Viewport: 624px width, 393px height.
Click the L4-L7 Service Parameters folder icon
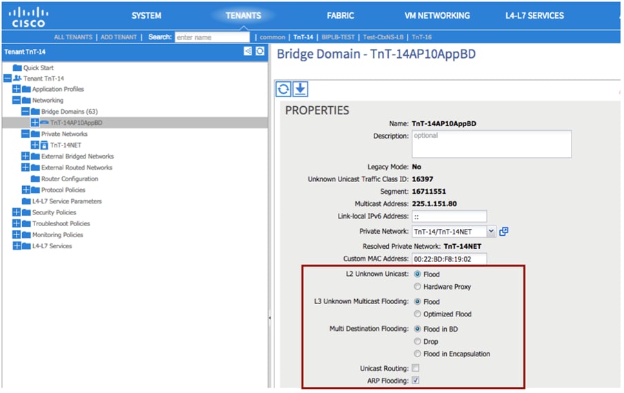click(26, 201)
